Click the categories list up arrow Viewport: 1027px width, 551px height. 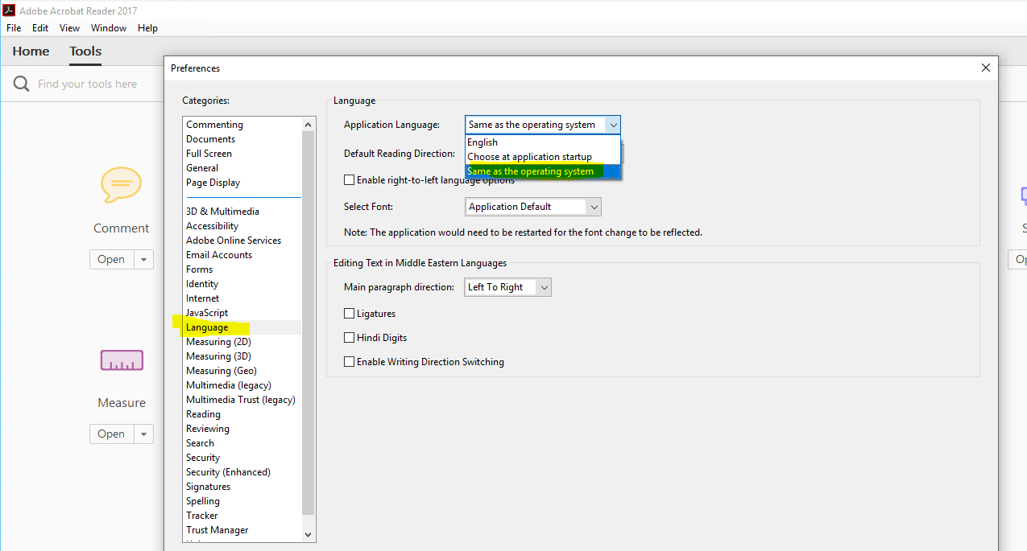coord(308,125)
